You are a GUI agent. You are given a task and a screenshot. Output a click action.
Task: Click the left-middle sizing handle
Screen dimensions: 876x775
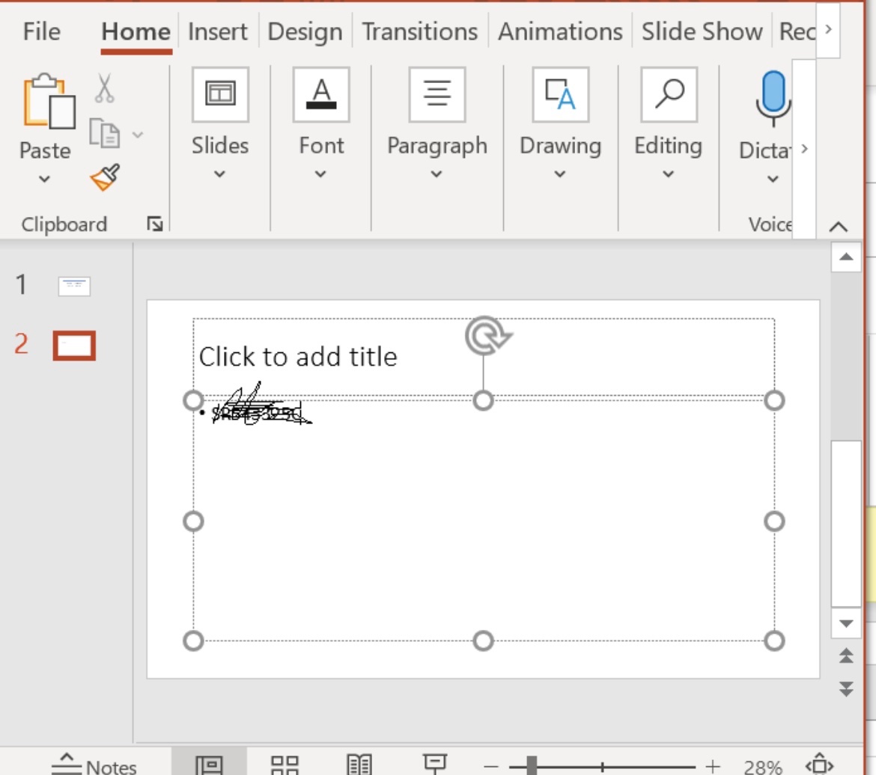[193, 521]
